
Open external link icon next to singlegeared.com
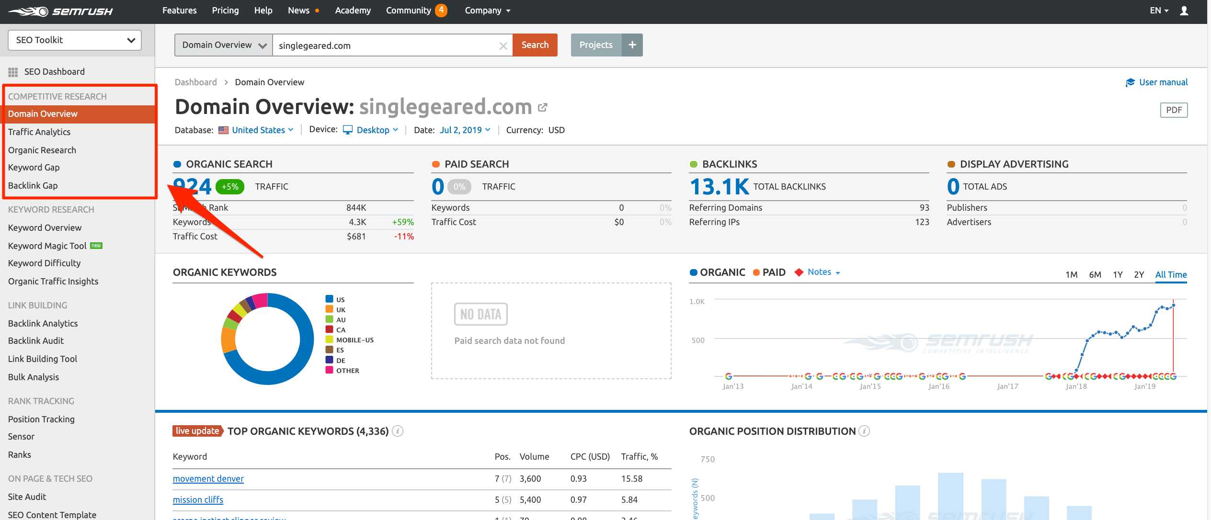tap(542, 107)
